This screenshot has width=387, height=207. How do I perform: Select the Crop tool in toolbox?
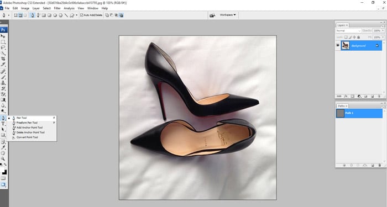click(3, 59)
